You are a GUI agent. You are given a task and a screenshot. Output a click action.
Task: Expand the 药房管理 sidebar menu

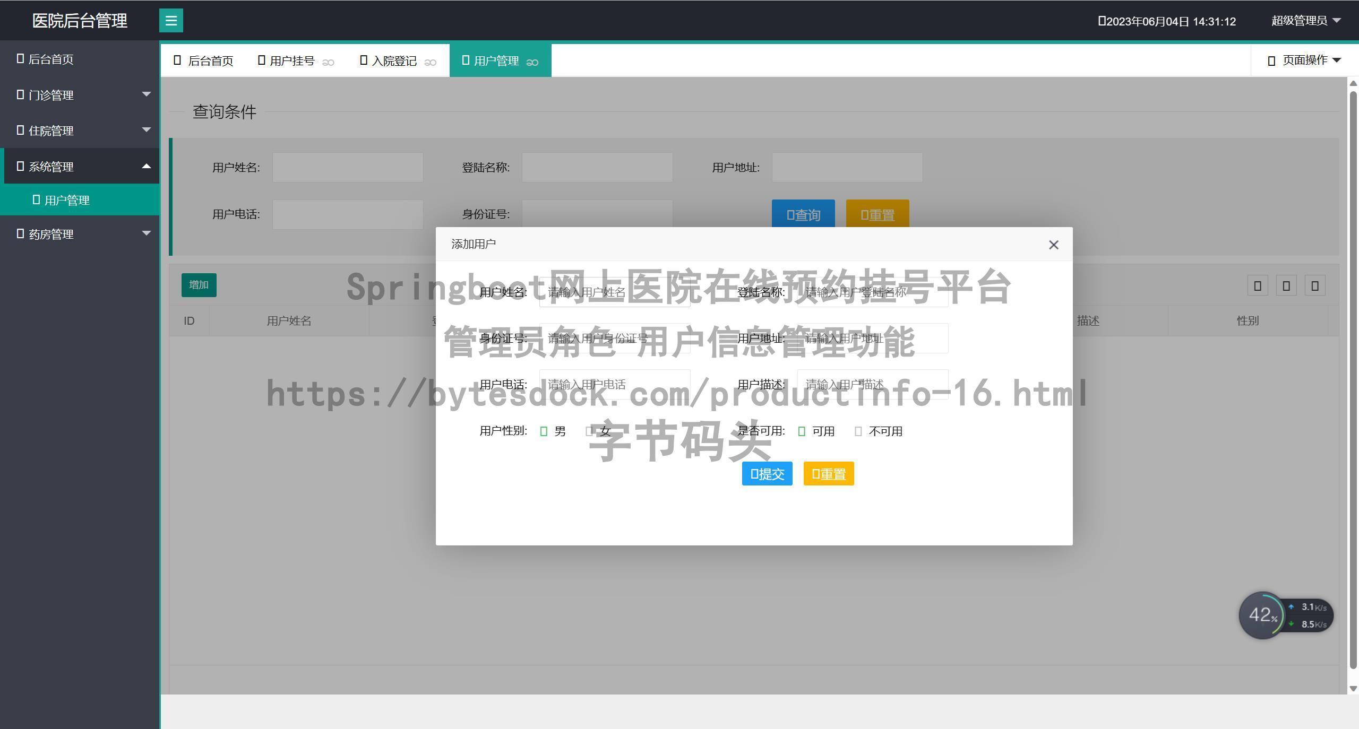(80, 234)
